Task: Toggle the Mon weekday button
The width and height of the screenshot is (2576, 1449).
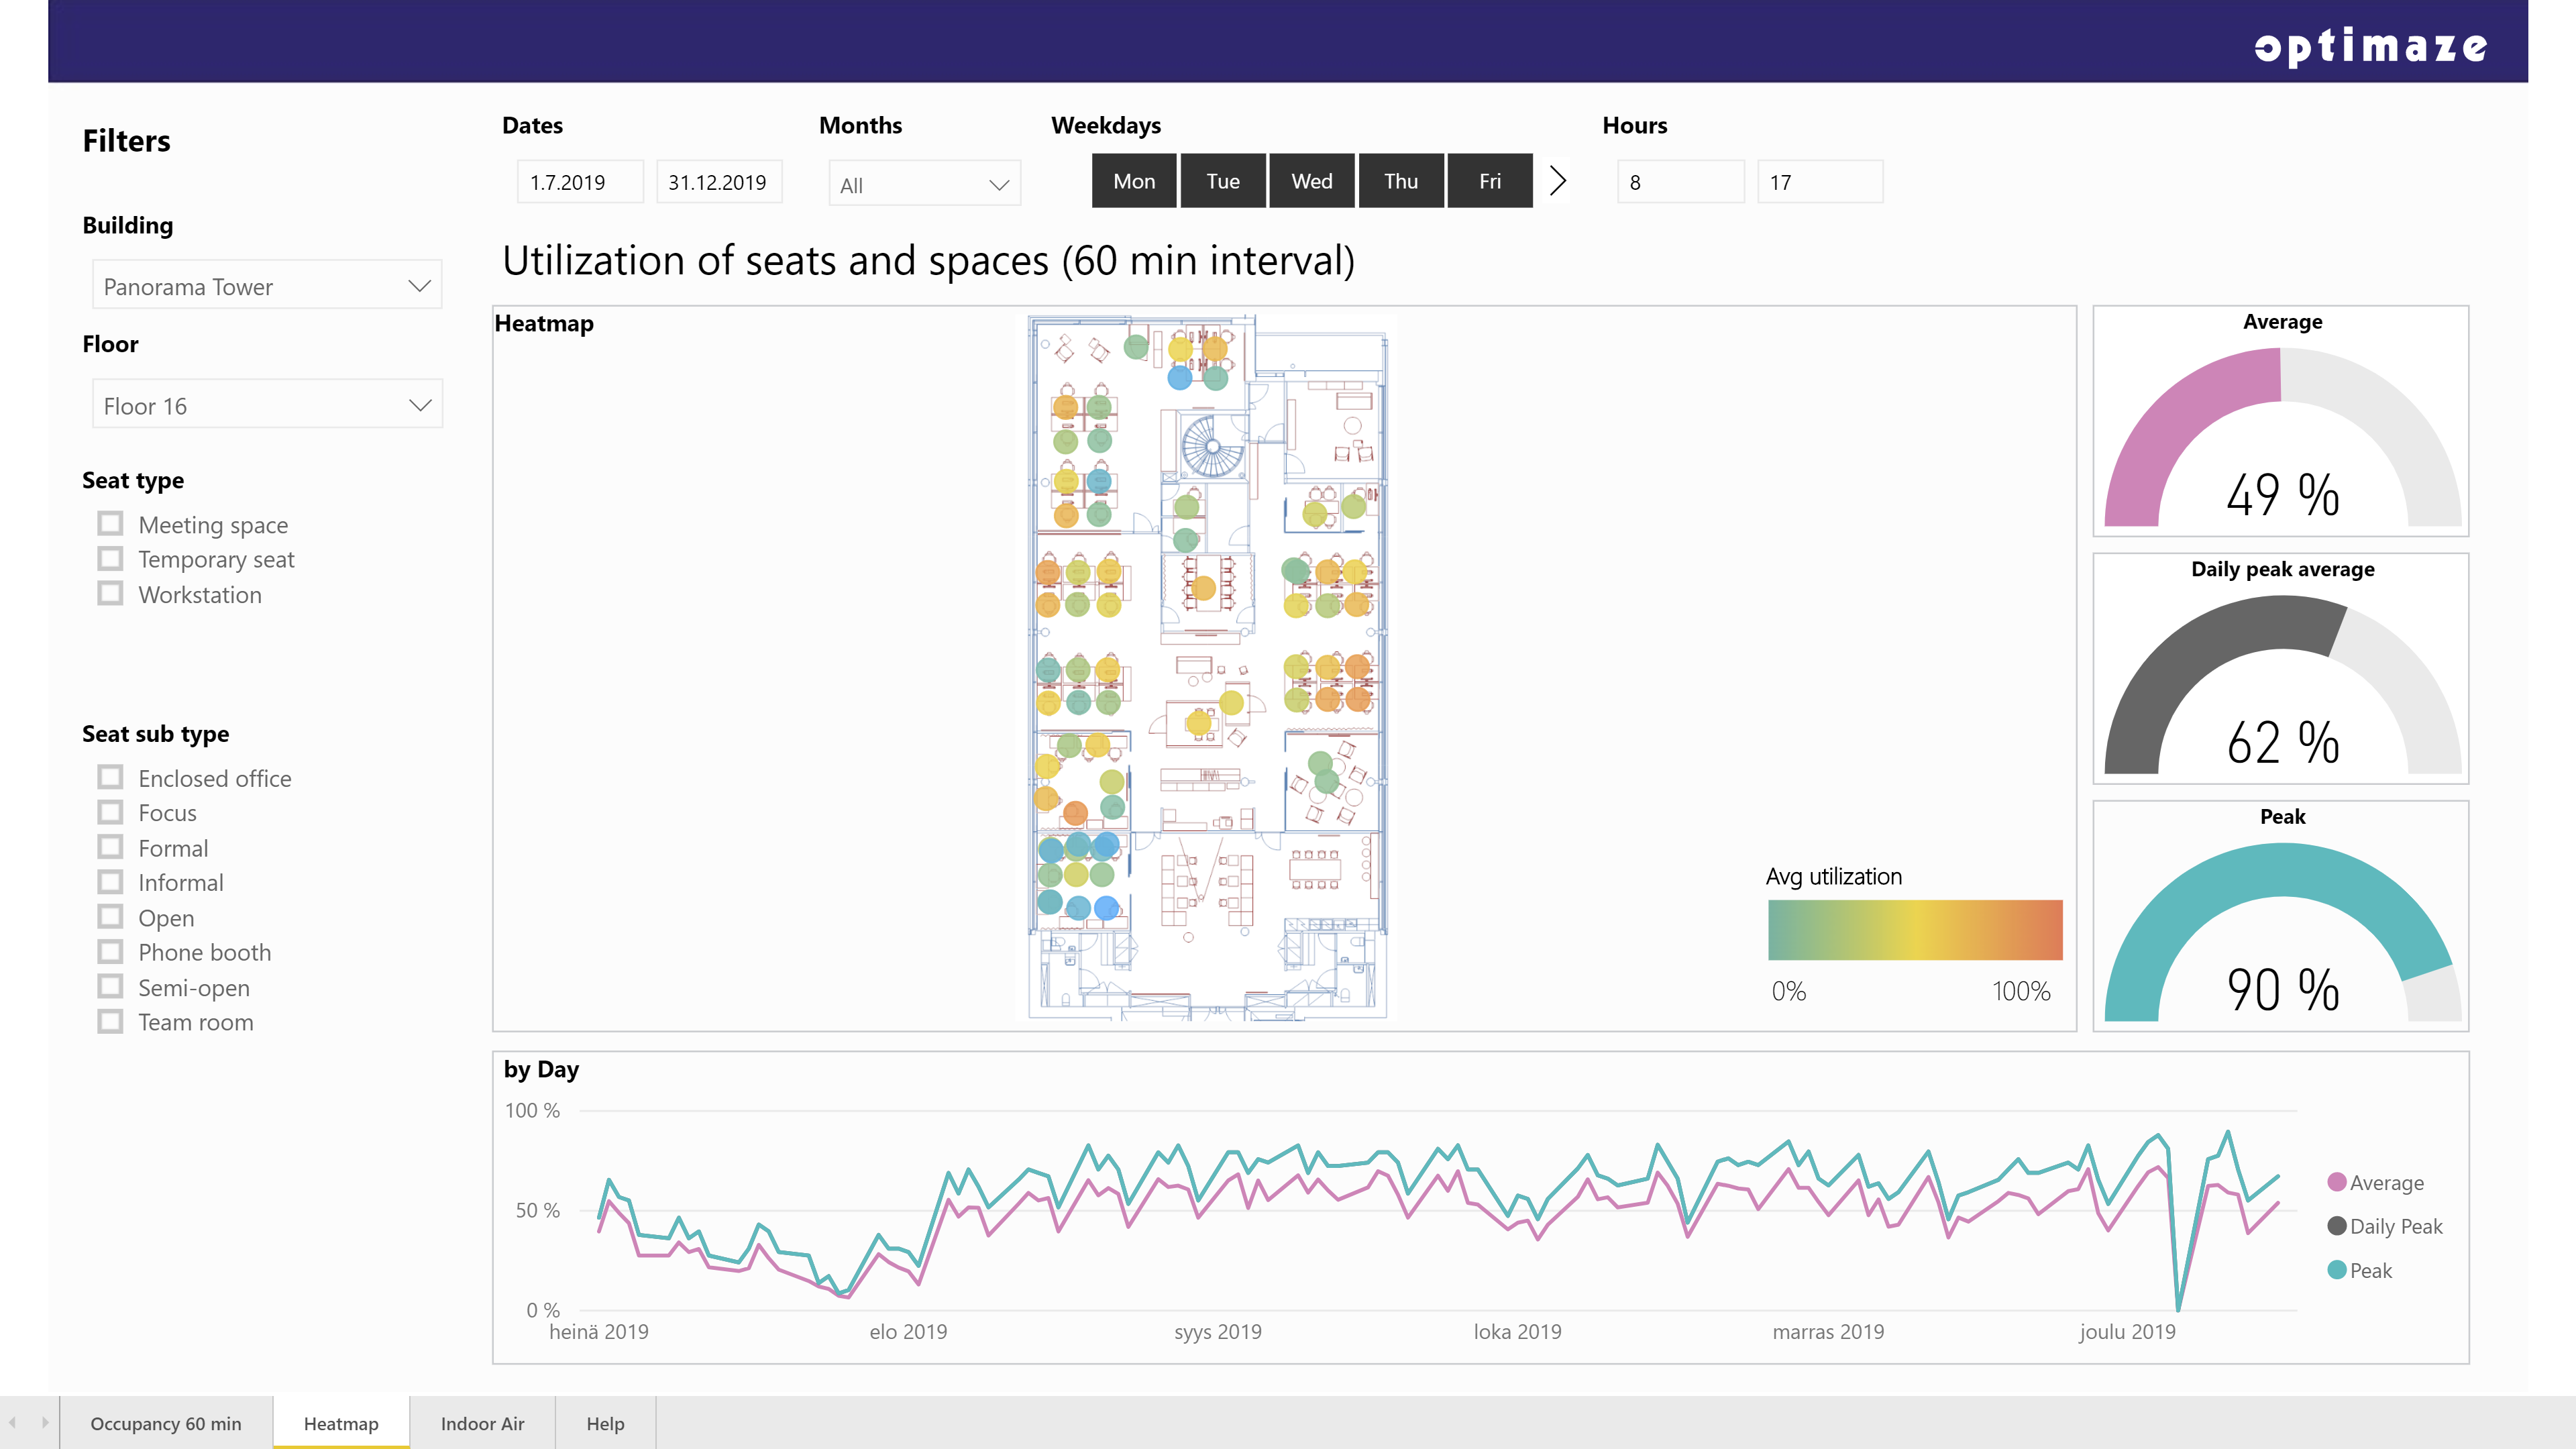Action: [x=1133, y=181]
